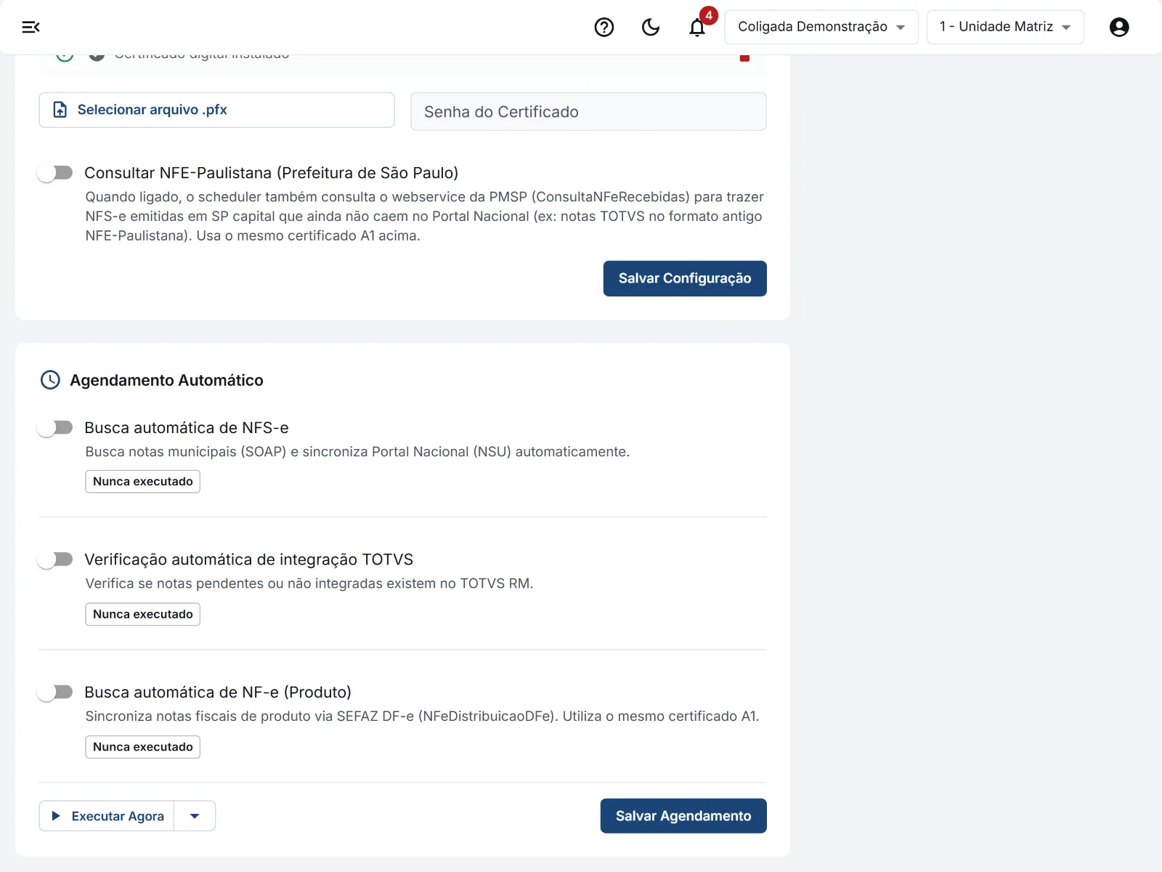Enable Consultar NFE-Paulistana toggle
This screenshot has width=1162, height=872.
click(56, 173)
